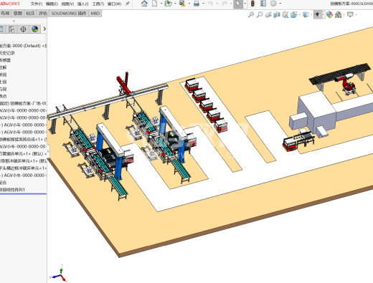Pin the menu bar
373x283 pixels.
coord(128,4)
